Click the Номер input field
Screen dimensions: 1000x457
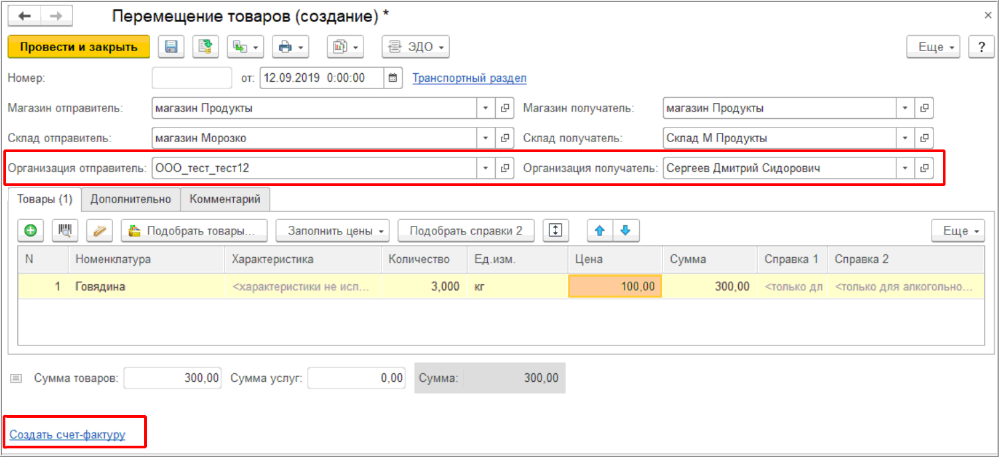pyautogui.click(x=192, y=78)
